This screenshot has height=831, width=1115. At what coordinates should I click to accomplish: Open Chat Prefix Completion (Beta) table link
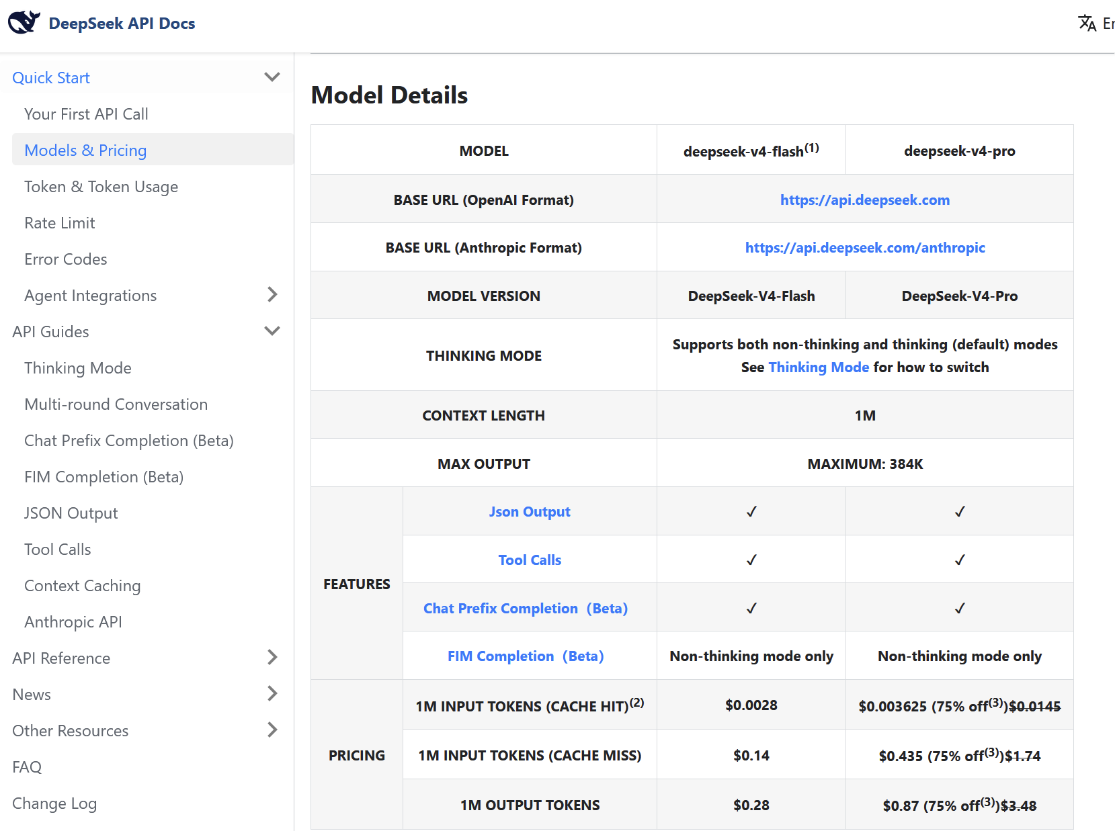point(526,608)
